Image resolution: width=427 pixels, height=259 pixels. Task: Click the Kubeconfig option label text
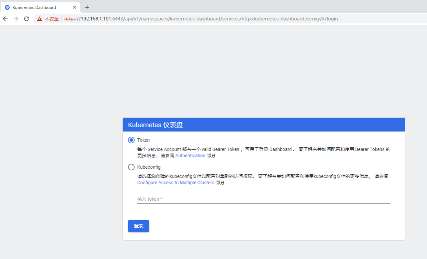[149, 167]
